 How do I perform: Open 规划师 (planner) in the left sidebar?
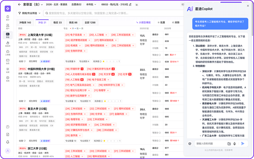point(8,44)
